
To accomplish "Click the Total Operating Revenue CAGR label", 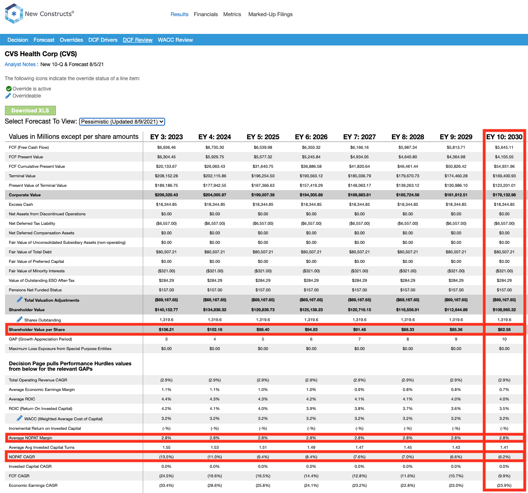I will click(38, 380).
